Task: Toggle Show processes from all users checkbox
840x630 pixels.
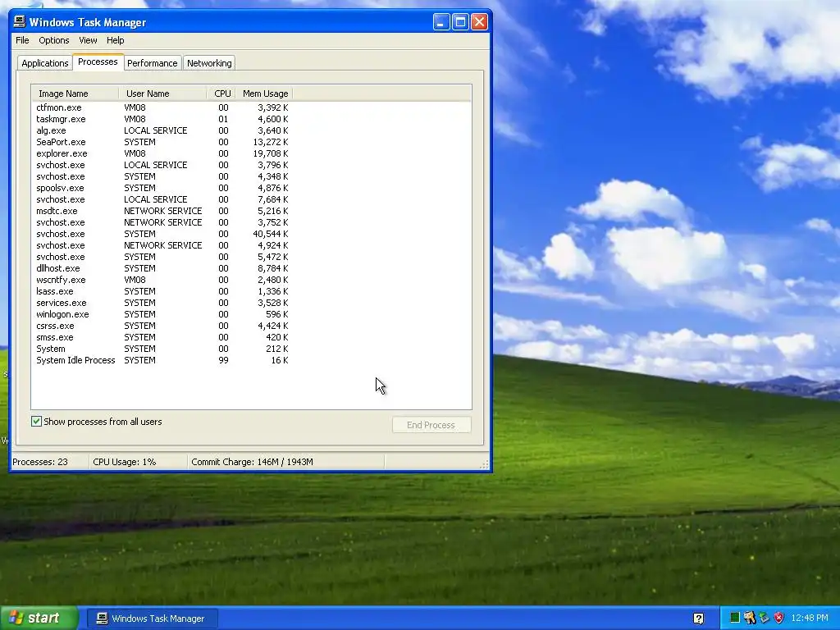Action: tap(36, 422)
